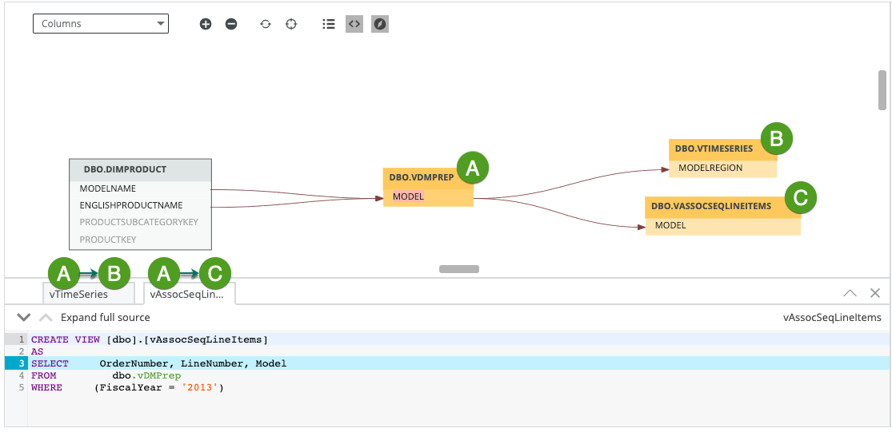Select the MODEL column in DBO.VDMPREP
Image resolution: width=892 pixels, height=432 pixels.
[408, 196]
